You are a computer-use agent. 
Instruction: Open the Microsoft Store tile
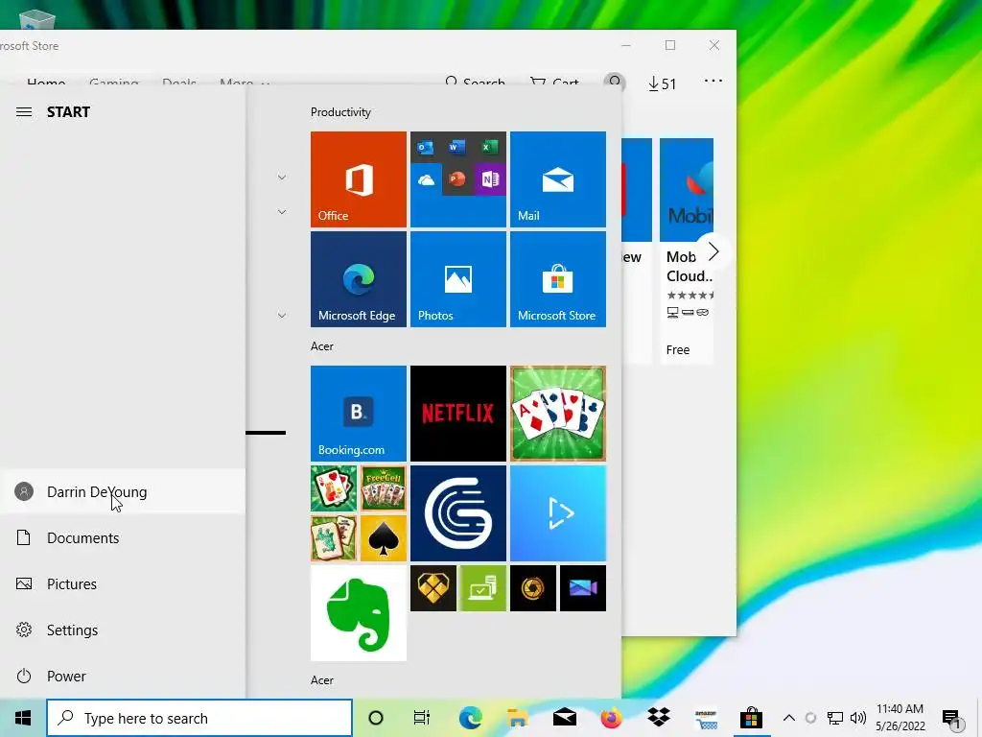click(x=558, y=279)
